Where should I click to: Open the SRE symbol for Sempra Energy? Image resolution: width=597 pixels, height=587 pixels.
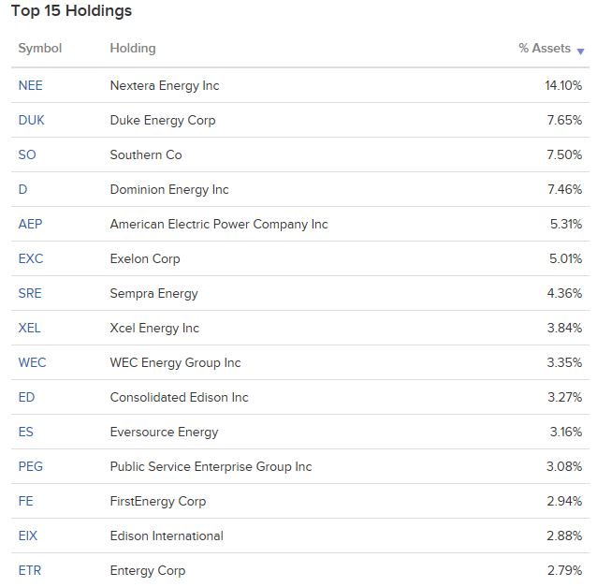pos(30,293)
